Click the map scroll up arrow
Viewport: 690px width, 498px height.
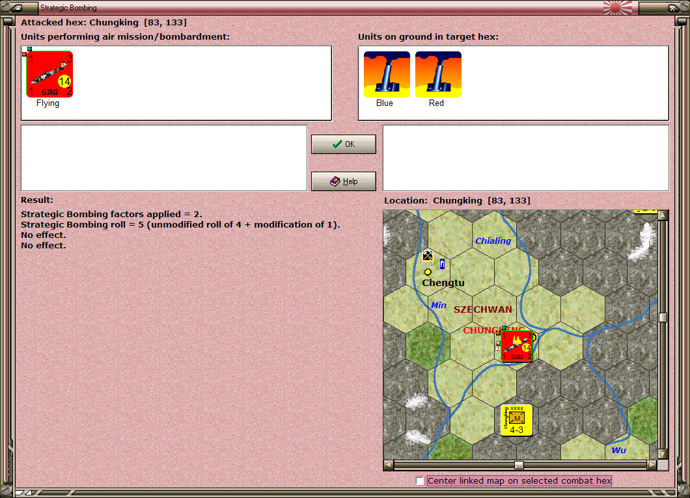tap(663, 215)
